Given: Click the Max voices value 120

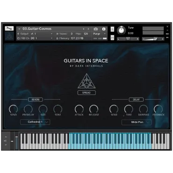Looking at the screenshot, I should coord(86,34).
